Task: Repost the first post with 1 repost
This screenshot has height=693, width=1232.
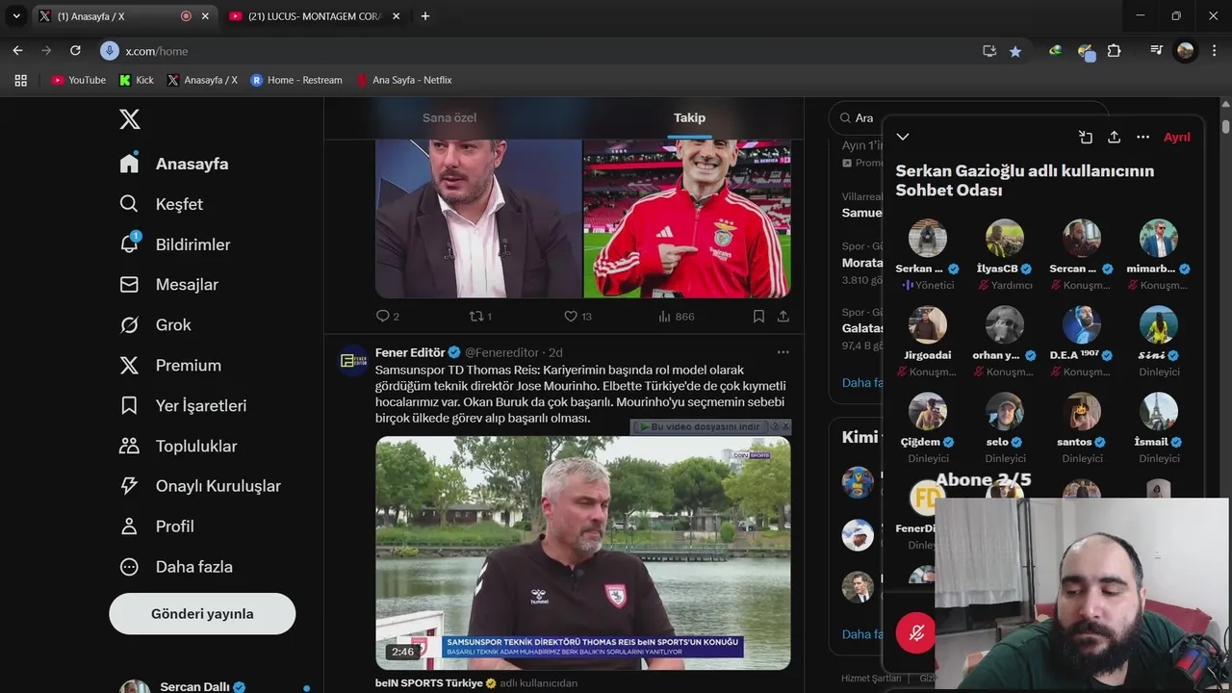Action: [480, 316]
